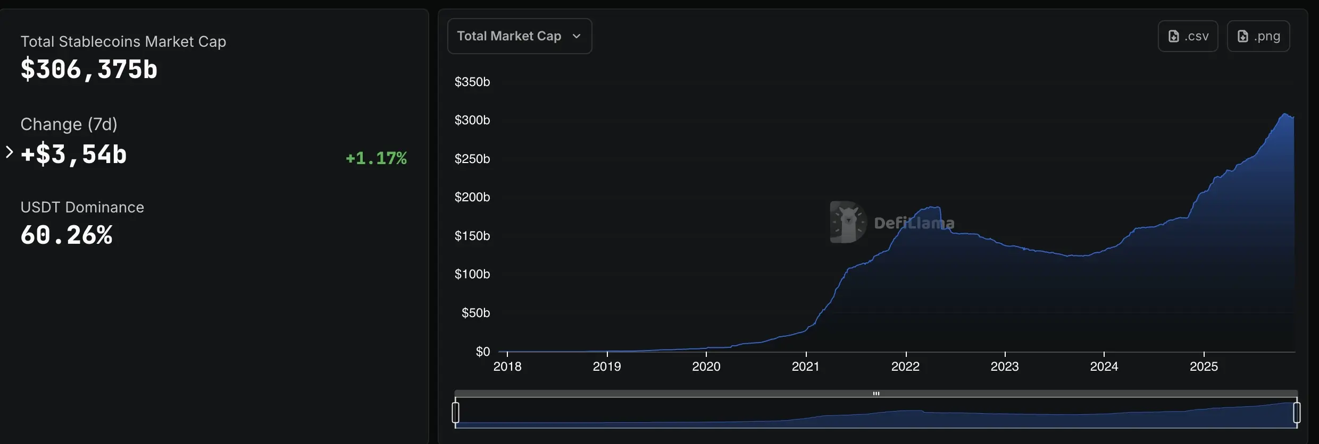Click the DefiLlama llama logo watermark
1319x444 pixels.
[x=847, y=222]
